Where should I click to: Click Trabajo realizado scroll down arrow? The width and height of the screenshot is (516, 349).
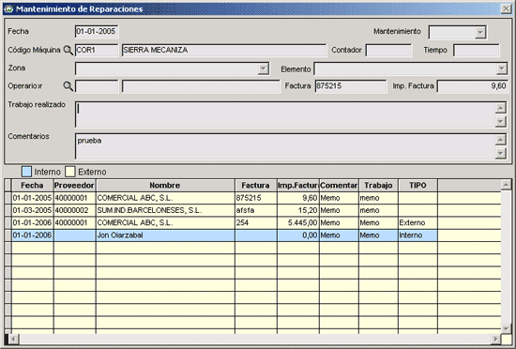(501, 121)
